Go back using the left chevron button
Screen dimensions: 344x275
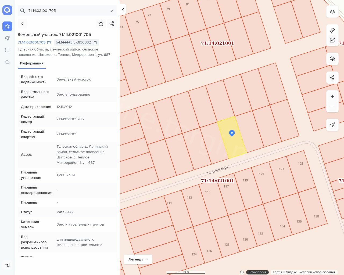[x=23, y=24]
